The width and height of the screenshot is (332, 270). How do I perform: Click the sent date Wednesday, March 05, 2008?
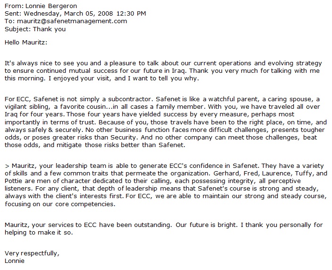coord(68,13)
